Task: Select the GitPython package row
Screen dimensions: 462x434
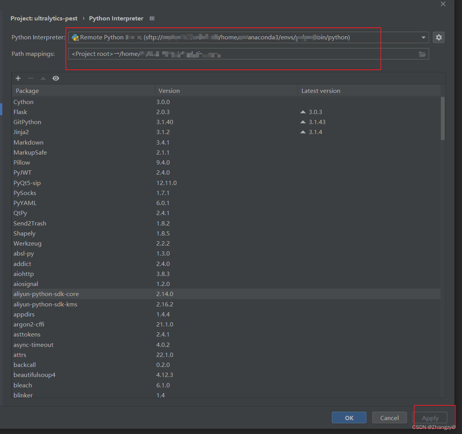Action: [226, 122]
